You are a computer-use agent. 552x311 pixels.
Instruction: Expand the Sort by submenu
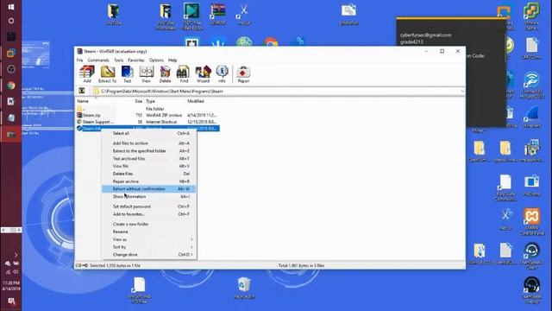point(149,247)
